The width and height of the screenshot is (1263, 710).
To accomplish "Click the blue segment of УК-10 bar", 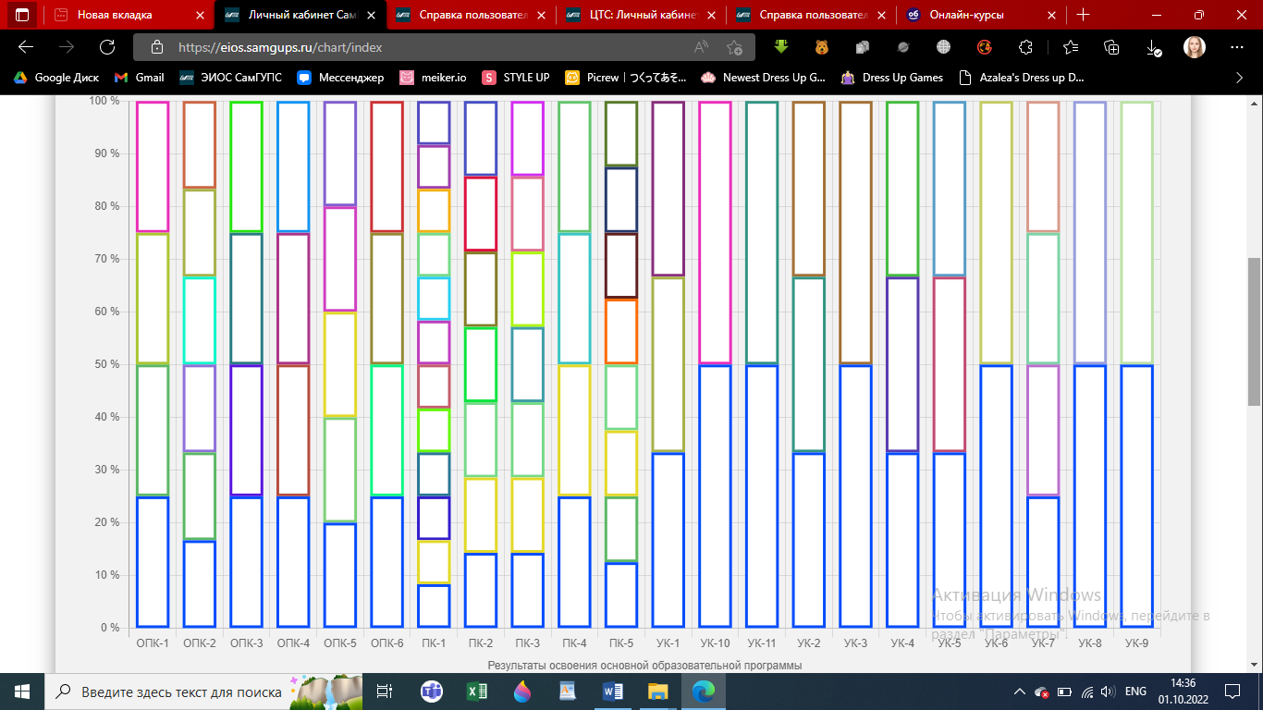I will click(x=715, y=496).
